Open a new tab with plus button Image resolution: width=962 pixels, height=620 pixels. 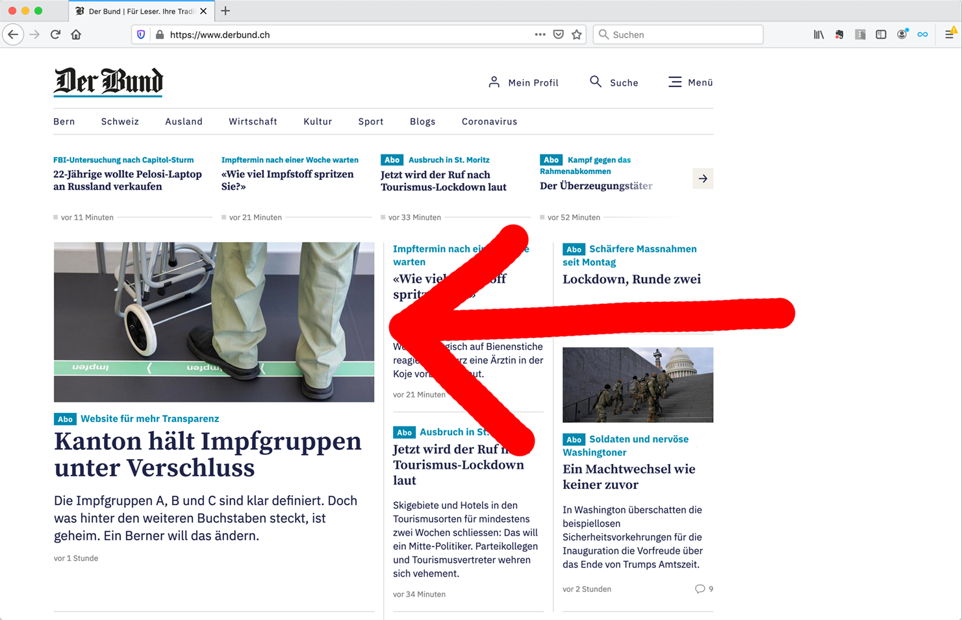[225, 11]
